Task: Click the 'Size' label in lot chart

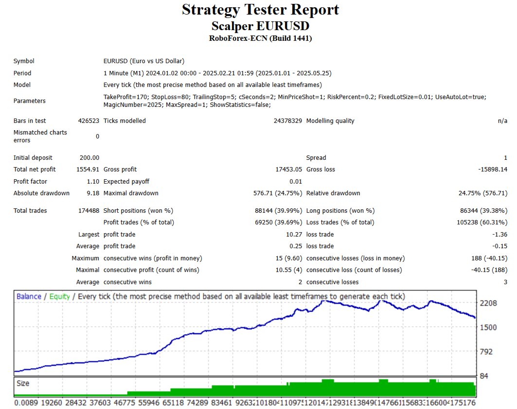Action: click(23, 383)
